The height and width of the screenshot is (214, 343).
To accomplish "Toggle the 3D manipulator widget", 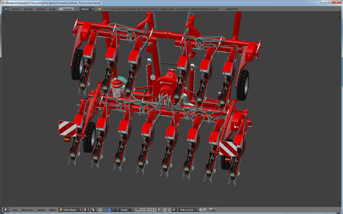I will 105,210.
